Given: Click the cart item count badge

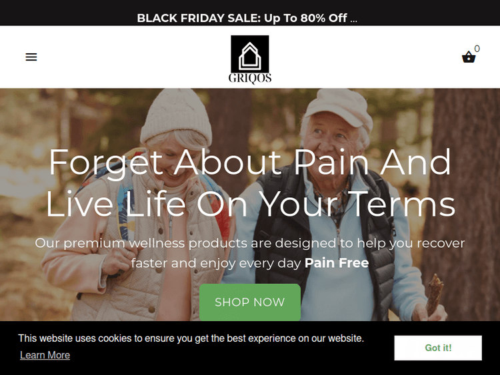Looking at the screenshot, I should pos(477,49).
